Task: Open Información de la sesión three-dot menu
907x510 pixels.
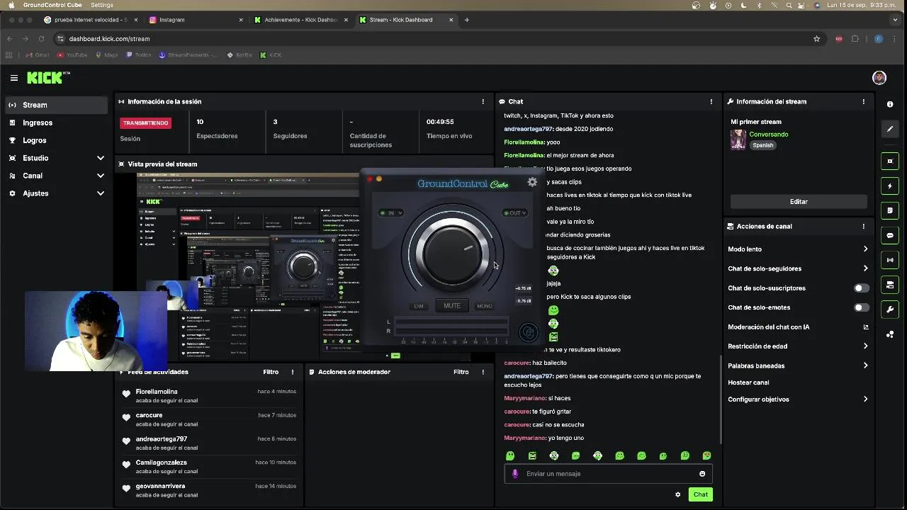Action: [483, 101]
